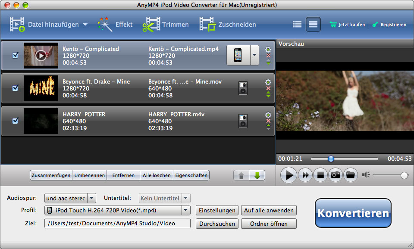Play the preview video
The image size is (414, 249).
click(x=289, y=175)
